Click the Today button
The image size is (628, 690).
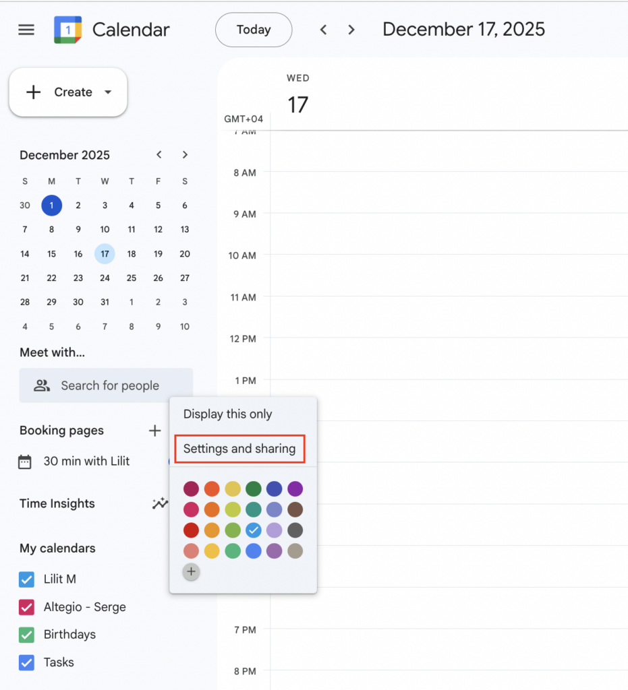(254, 30)
